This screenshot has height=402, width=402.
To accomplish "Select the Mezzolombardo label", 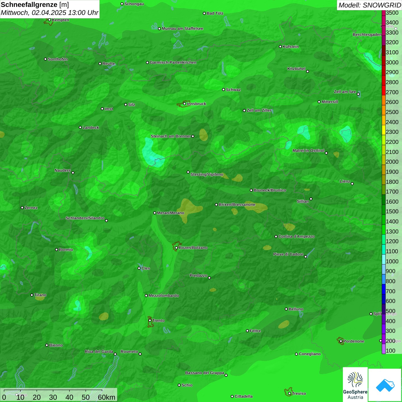I will pos(164,295).
